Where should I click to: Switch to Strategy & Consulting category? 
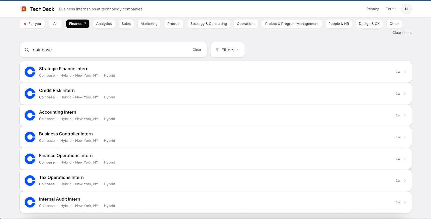click(209, 24)
